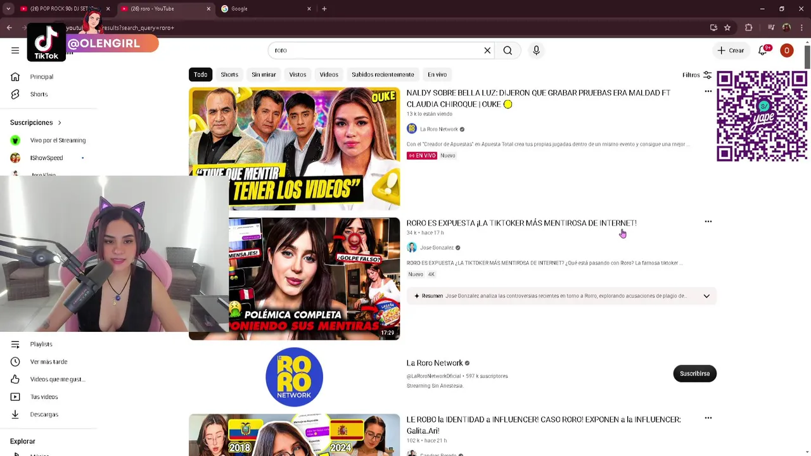The height and width of the screenshot is (456, 811).
Task: Select the En vivo filter chip
Action: 437,75
